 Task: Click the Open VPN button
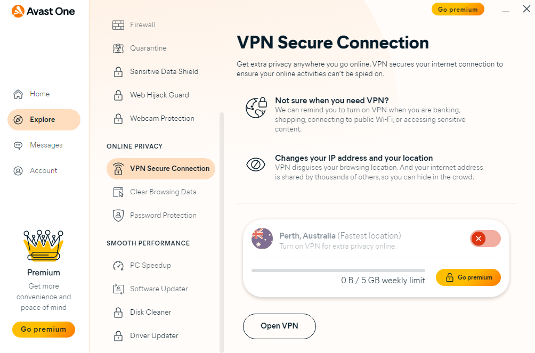pos(279,326)
